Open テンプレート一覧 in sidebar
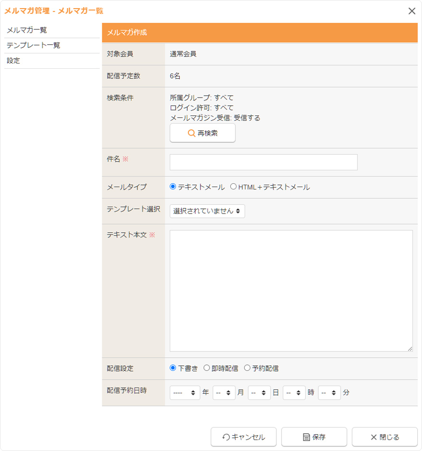The image size is (422, 451). (x=33, y=46)
